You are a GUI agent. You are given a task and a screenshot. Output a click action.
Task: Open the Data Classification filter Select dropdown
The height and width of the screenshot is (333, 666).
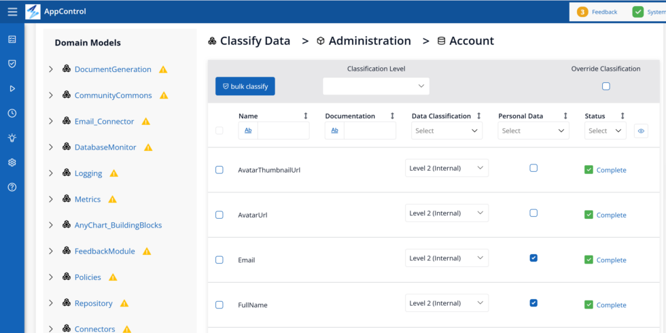tap(447, 130)
